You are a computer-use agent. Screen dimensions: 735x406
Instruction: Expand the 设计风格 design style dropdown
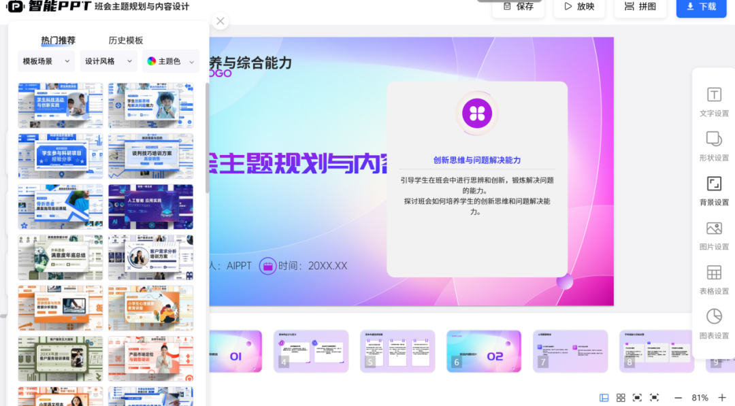(108, 61)
